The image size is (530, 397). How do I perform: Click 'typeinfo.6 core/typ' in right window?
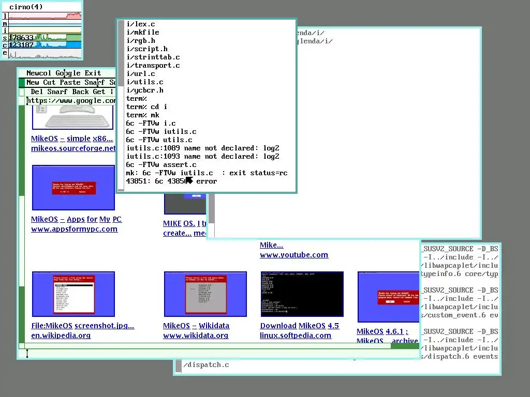460,274
